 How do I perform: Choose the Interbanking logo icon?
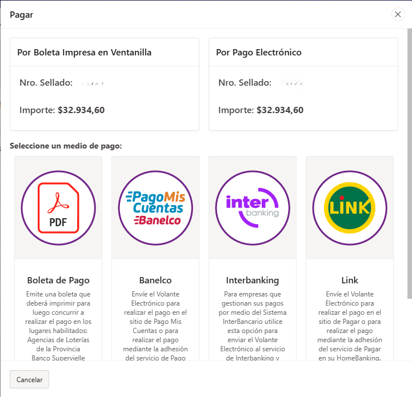[253, 207]
